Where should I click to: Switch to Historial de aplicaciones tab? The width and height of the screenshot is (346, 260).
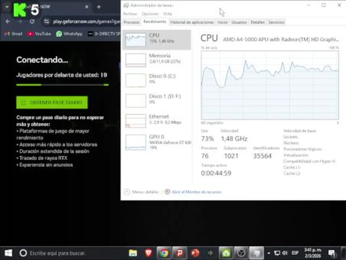click(x=192, y=22)
